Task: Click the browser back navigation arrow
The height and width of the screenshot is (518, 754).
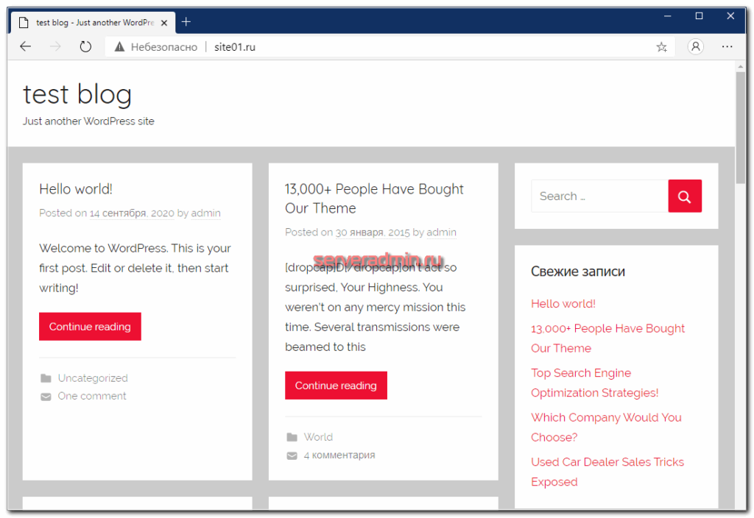Action: (25, 46)
